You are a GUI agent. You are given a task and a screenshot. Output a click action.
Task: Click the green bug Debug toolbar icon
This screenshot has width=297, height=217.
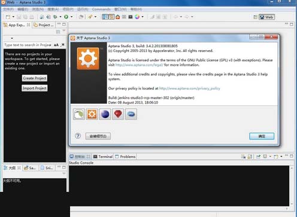(55, 17)
